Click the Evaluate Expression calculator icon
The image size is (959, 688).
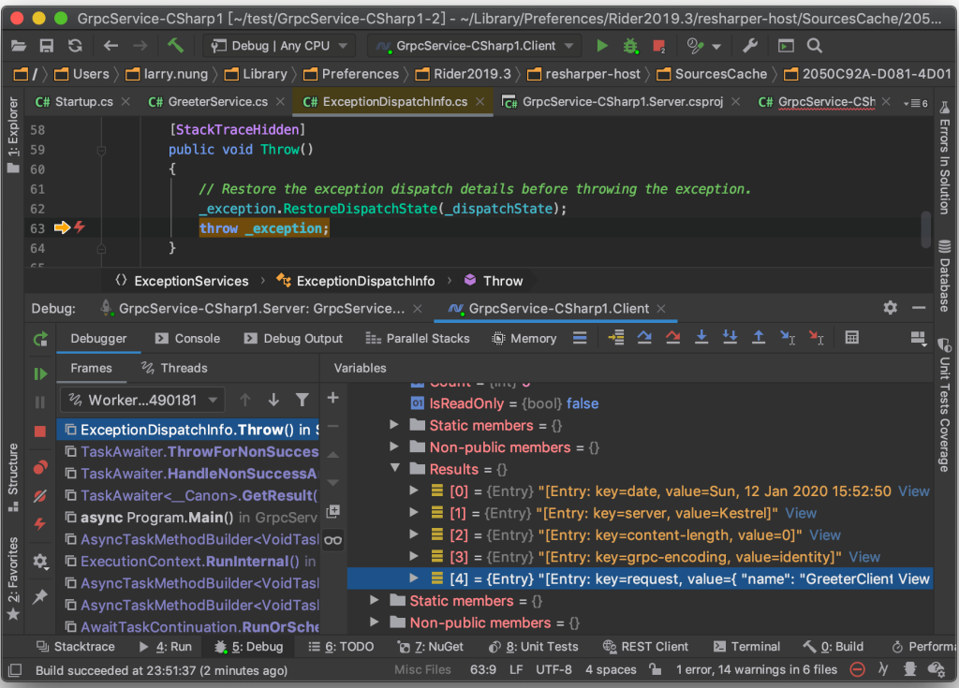coord(852,338)
